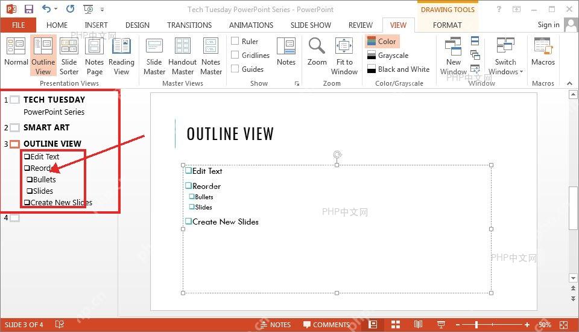Image resolution: width=579 pixels, height=332 pixels.
Task: Select Color display mode
Action: [382, 42]
